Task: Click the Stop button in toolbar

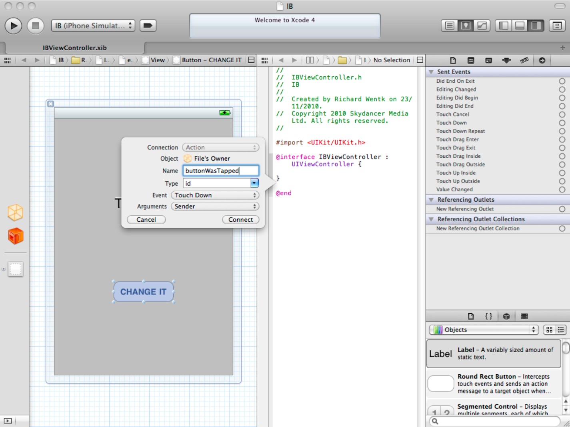Action: [35, 26]
